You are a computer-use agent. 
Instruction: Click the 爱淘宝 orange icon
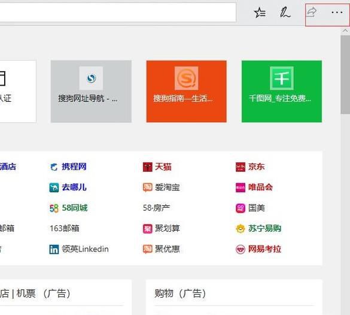click(147, 187)
